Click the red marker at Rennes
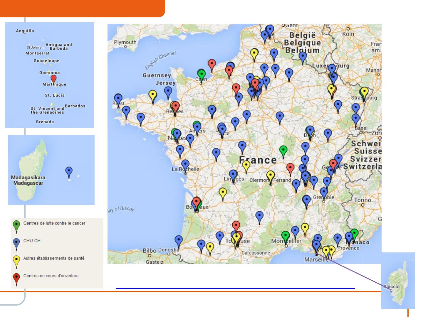 pos(175,108)
